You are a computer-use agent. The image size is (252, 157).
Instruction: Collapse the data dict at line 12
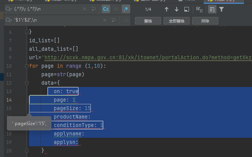click(27, 83)
